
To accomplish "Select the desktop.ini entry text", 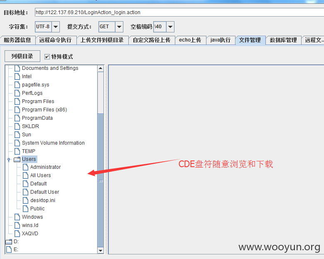I will click(43, 200).
